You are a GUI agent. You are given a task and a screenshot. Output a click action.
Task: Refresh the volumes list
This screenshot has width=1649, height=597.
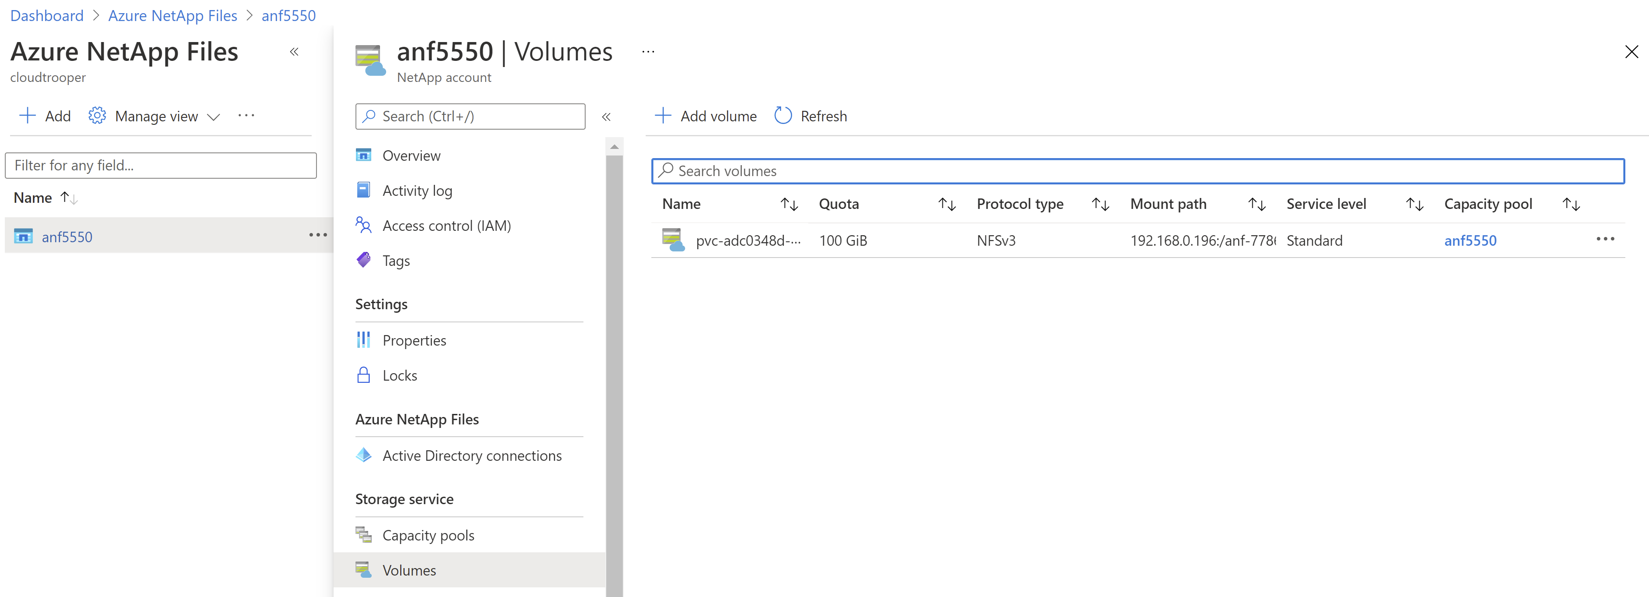[810, 116]
